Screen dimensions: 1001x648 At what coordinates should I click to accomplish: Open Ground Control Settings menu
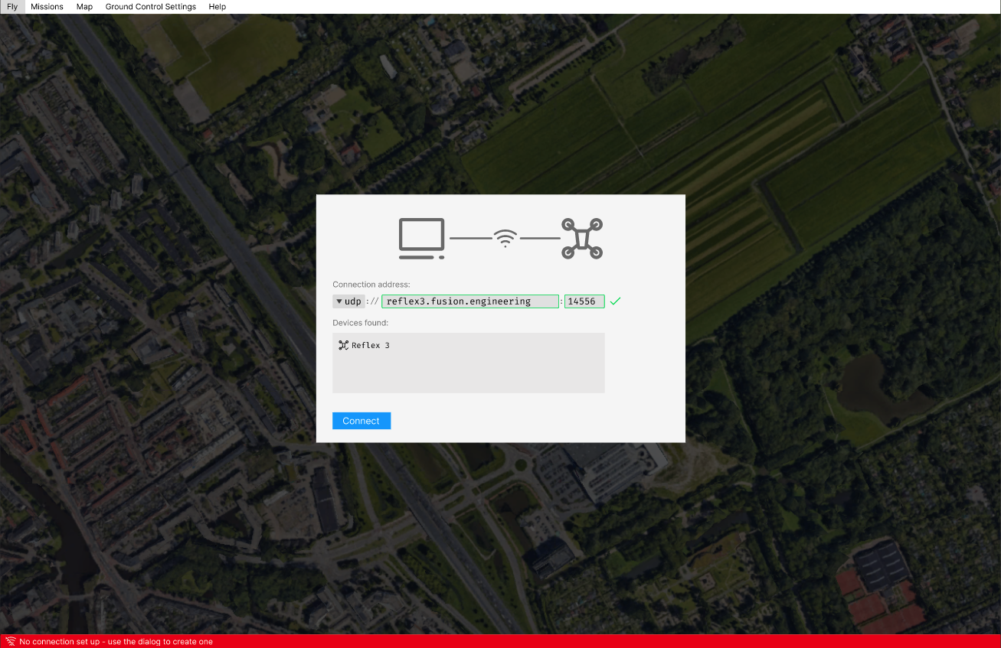tap(150, 7)
